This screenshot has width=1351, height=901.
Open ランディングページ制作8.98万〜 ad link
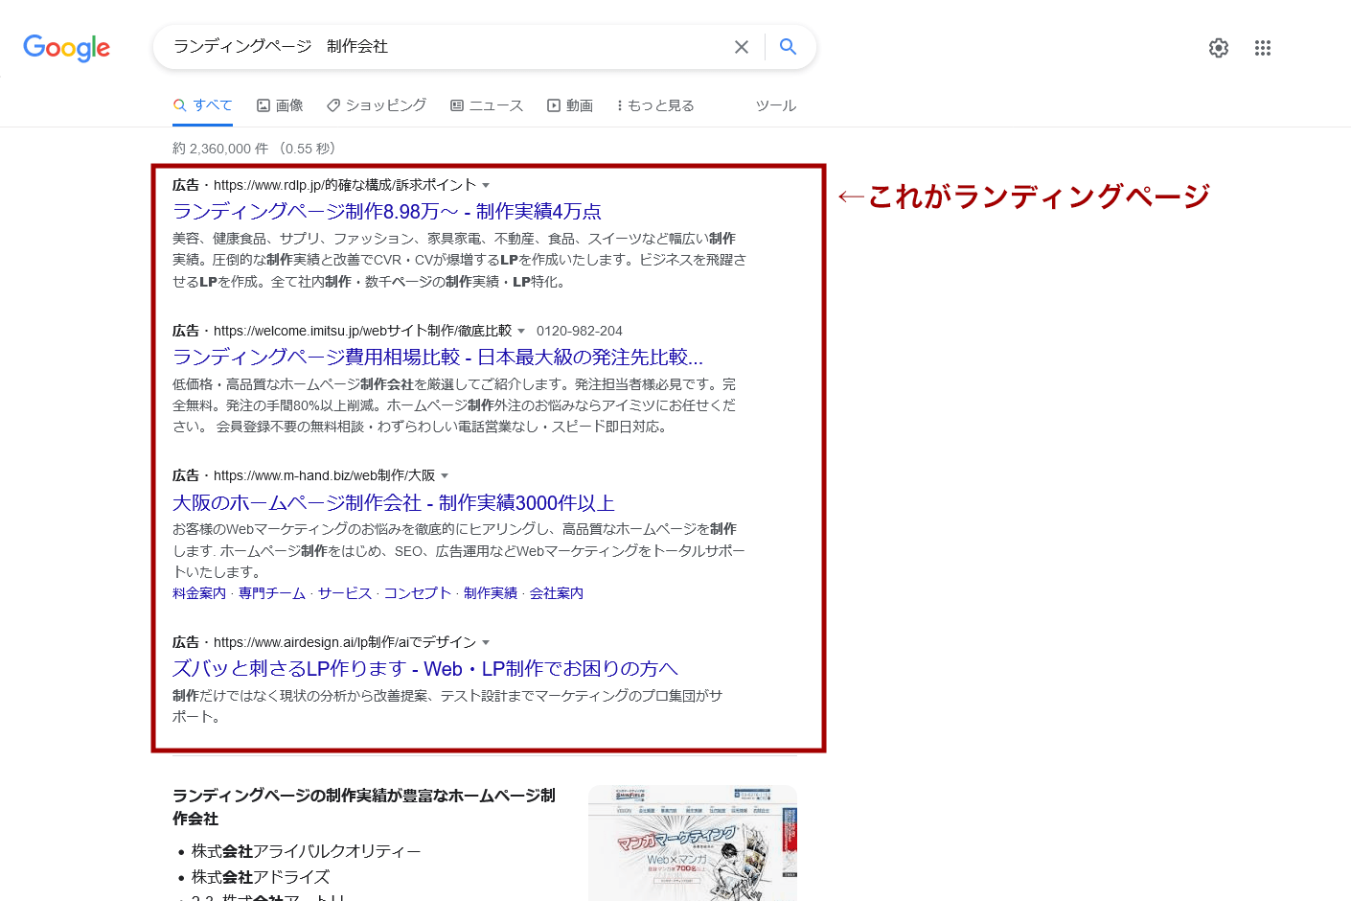pos(387,212)
